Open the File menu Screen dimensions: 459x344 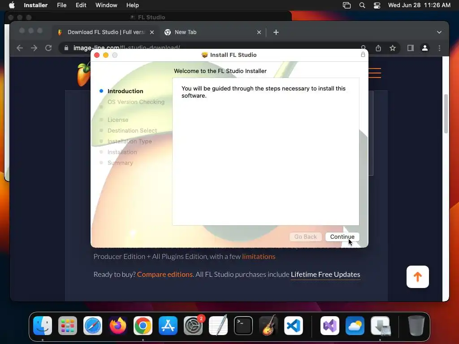(x=61, y=5)
